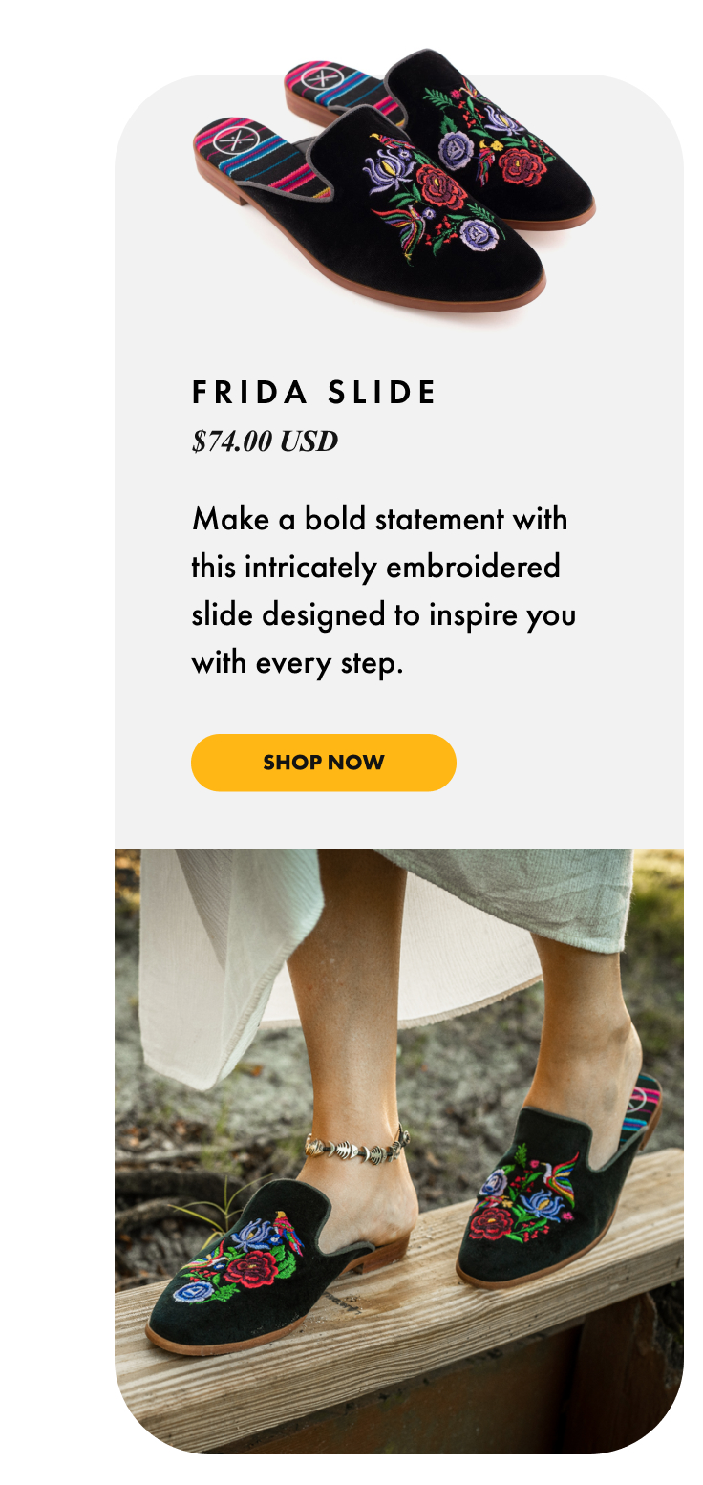Click the SHOP NOW button
The image size is (703, 1485).
323,763
